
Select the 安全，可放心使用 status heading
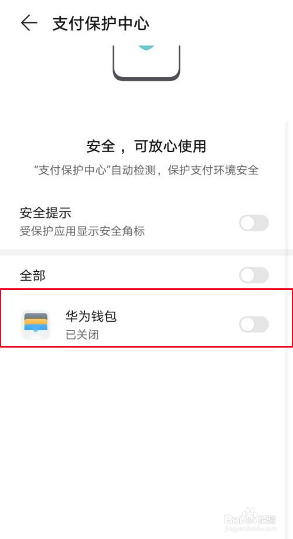[x=146, y=146]
